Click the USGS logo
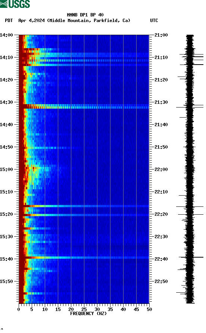 coord(15,4)
